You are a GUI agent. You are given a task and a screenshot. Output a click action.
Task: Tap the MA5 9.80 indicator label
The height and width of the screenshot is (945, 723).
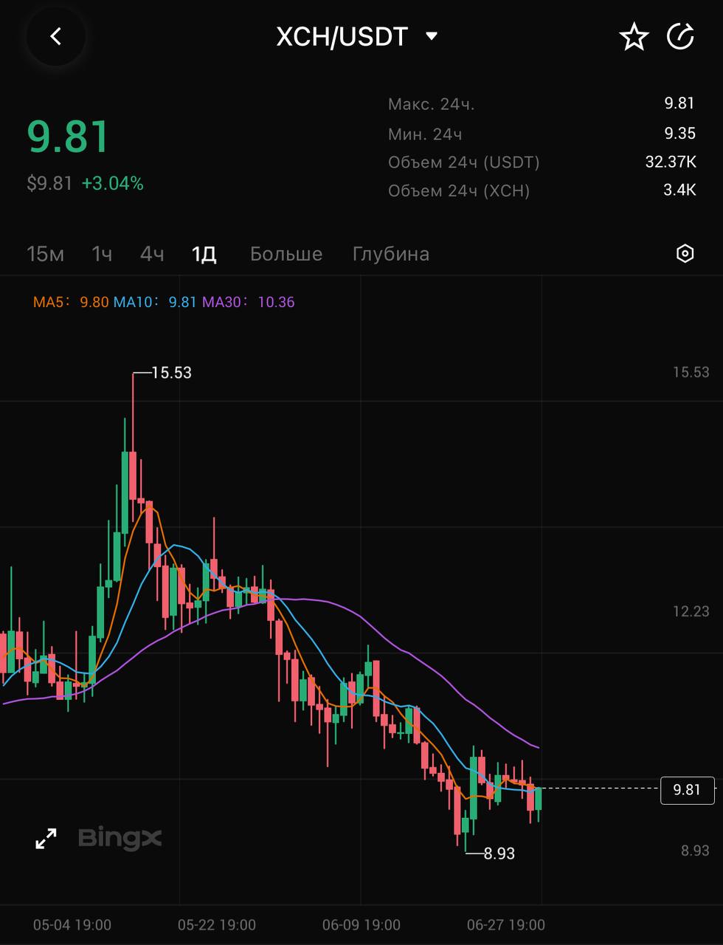click(71, 302)
